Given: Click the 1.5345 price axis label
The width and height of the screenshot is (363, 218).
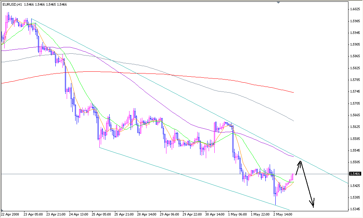Looking at the screenshot, I should [x=355, y=209].
